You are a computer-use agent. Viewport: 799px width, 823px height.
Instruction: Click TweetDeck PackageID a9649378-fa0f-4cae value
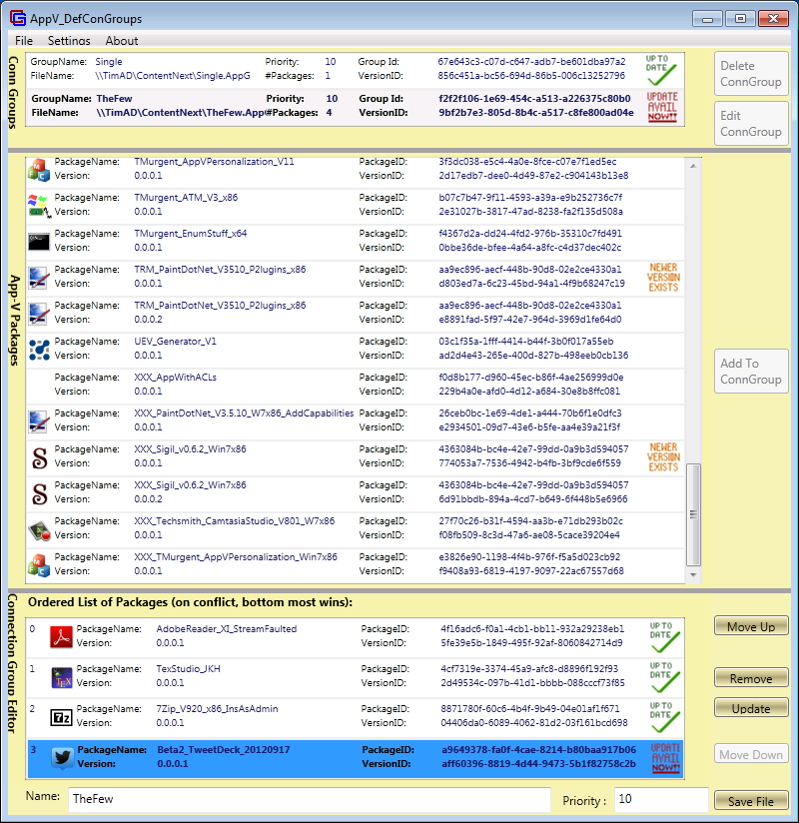tap(538, 749)
